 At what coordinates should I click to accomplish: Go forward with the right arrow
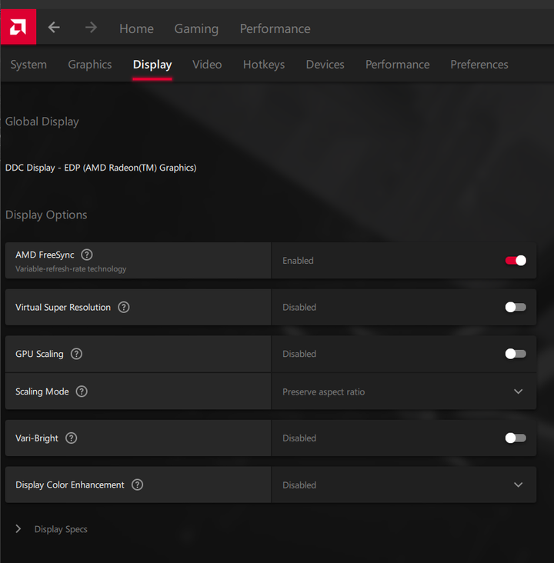coord(92,27)
